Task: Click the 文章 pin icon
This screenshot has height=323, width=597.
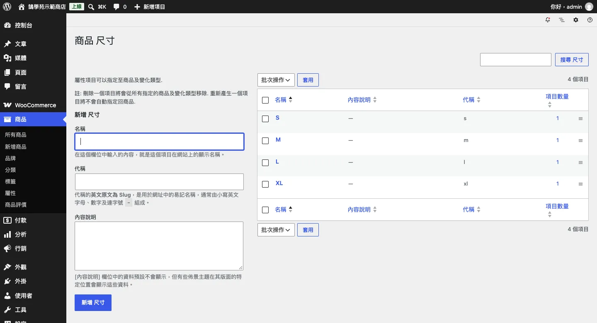Action: pyautogui.click(x=7, y=44)
